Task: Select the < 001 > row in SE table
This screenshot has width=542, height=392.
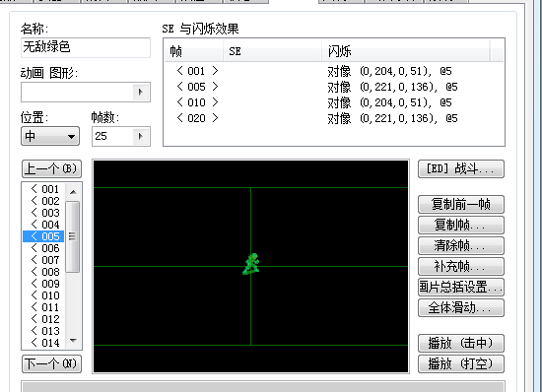Action: click(x=333, y=71)
